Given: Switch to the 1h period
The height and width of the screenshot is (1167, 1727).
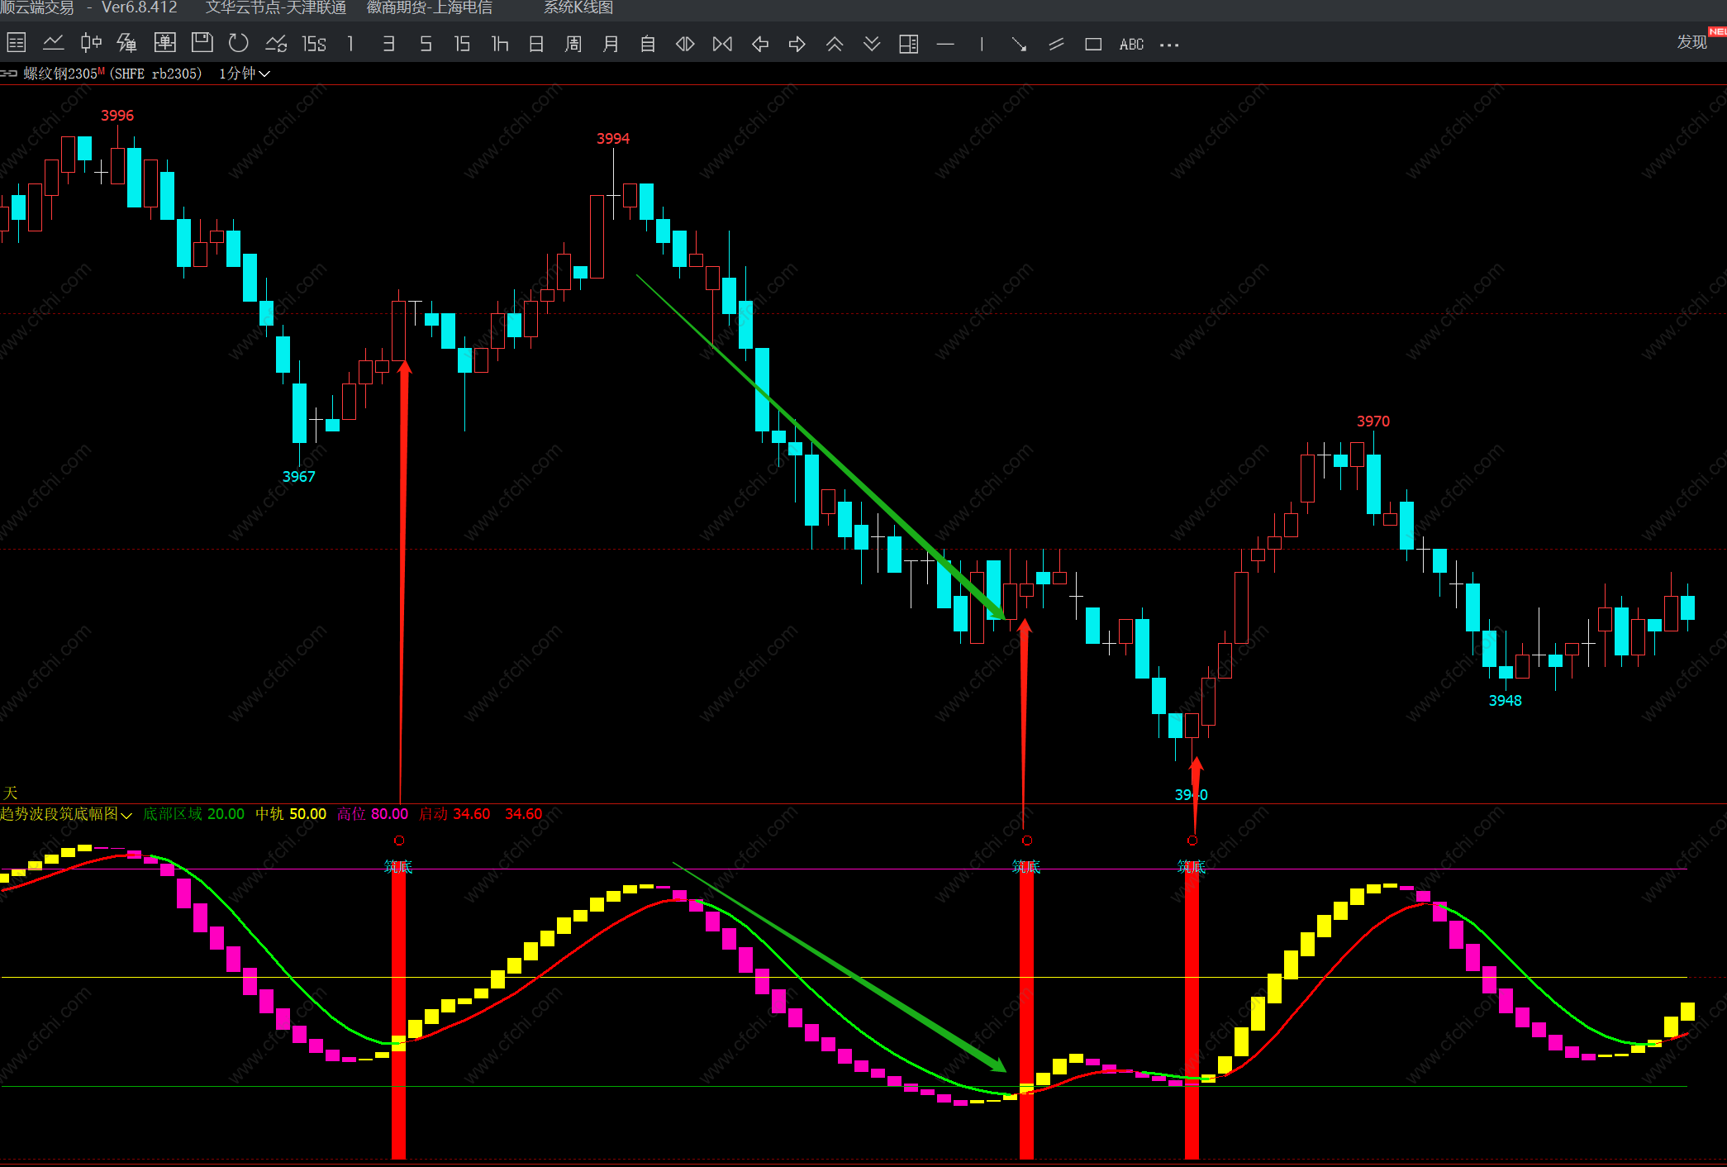Looking at the screenshot, I should click(499, 44).
